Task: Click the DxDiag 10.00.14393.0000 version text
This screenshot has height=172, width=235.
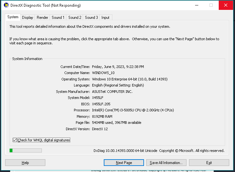Action: [125, 151]
